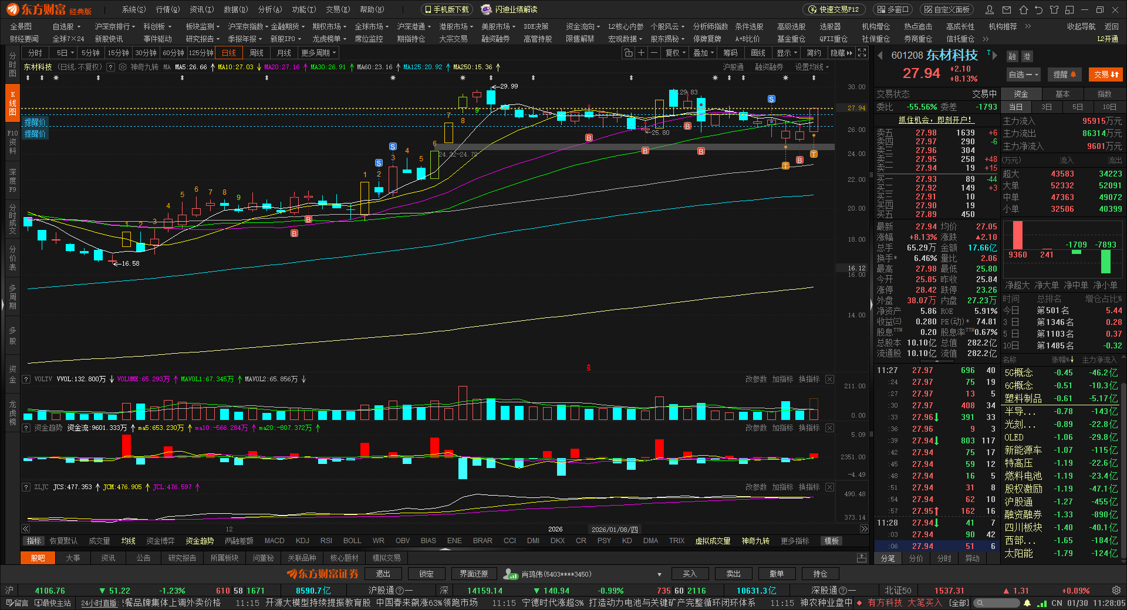The width and height of the screenshot is (1127, 610).
Task: Open the skin (shirt) theme icon
Action: coord(1054,9)
